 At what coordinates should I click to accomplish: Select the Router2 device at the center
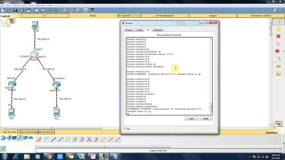tap(35, 54)
